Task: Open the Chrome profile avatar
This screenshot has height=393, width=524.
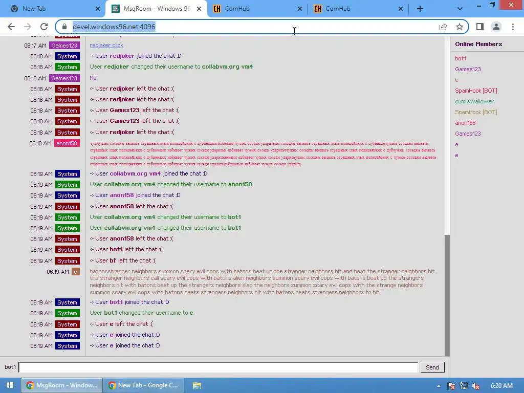Action: pos(496,27)
